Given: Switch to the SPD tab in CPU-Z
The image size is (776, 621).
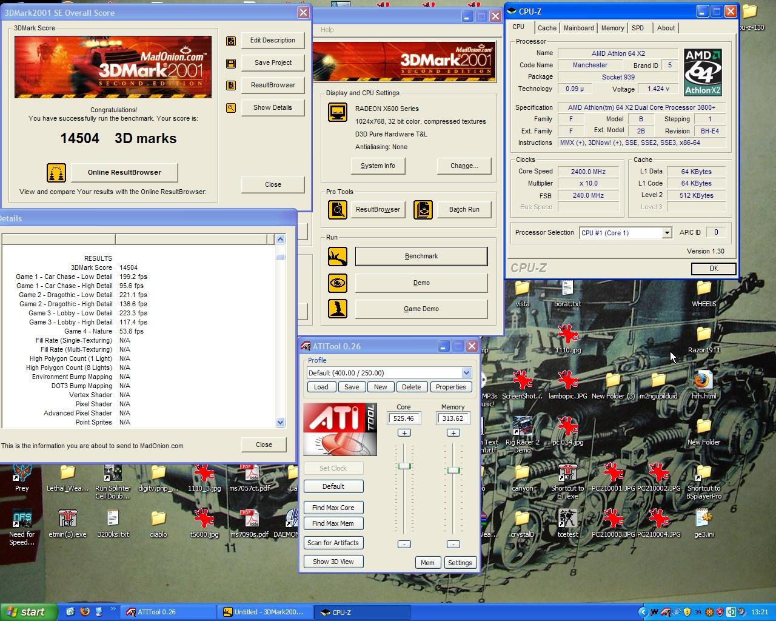Looking at the screenshot, I should [638, 28].
